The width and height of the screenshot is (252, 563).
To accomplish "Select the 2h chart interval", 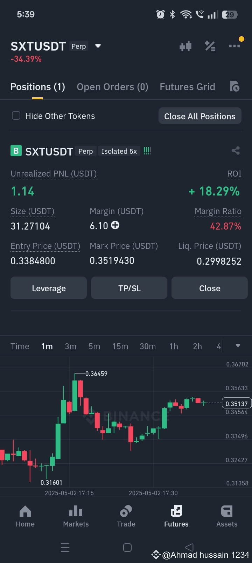I will point(197,346).
